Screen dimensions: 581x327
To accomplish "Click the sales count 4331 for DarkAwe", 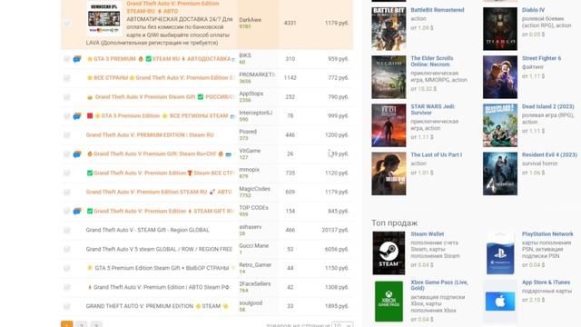I will pyautogui.click(x=290, y=23).
